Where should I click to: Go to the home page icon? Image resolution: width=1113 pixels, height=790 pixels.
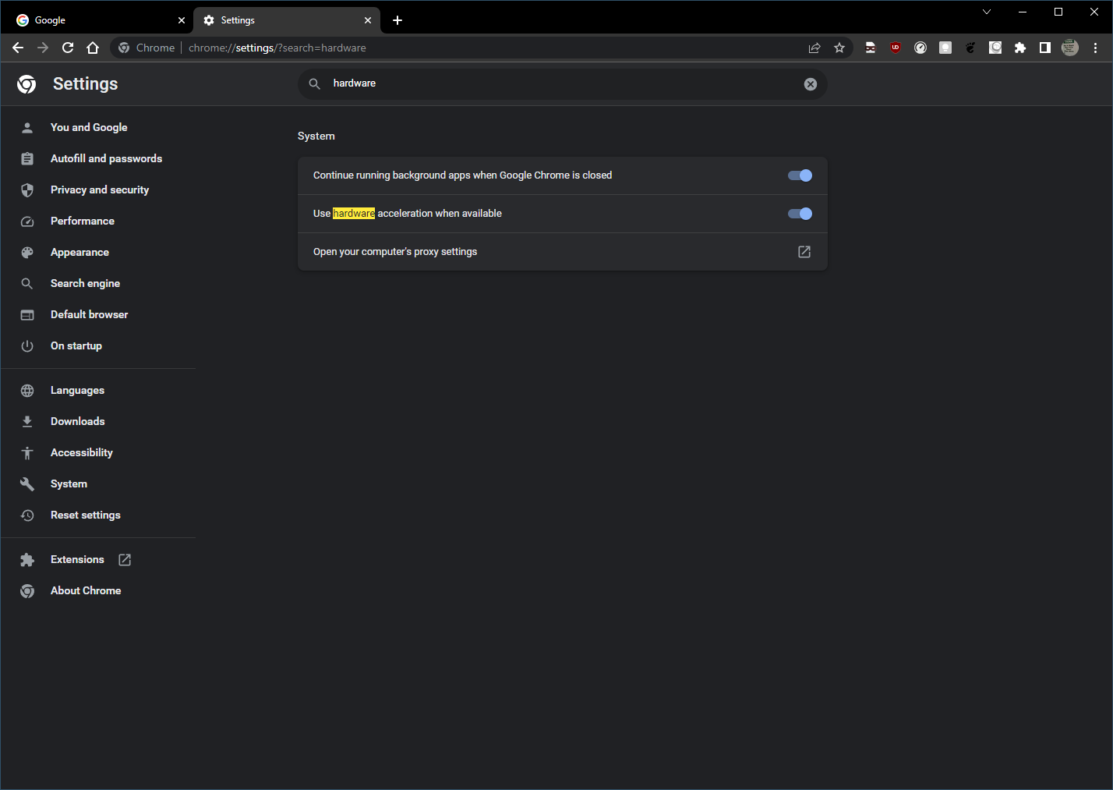[x=93, y=48]
